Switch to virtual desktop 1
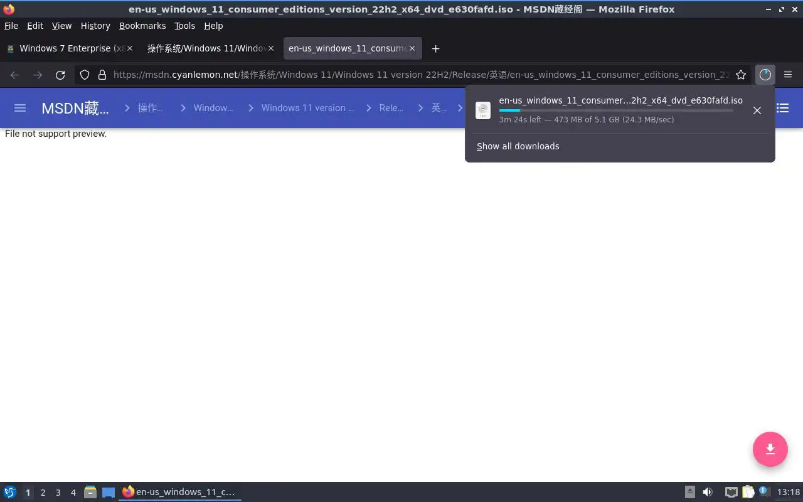The image size is (803, 502). pyautogui.click(x=28, y=493)
